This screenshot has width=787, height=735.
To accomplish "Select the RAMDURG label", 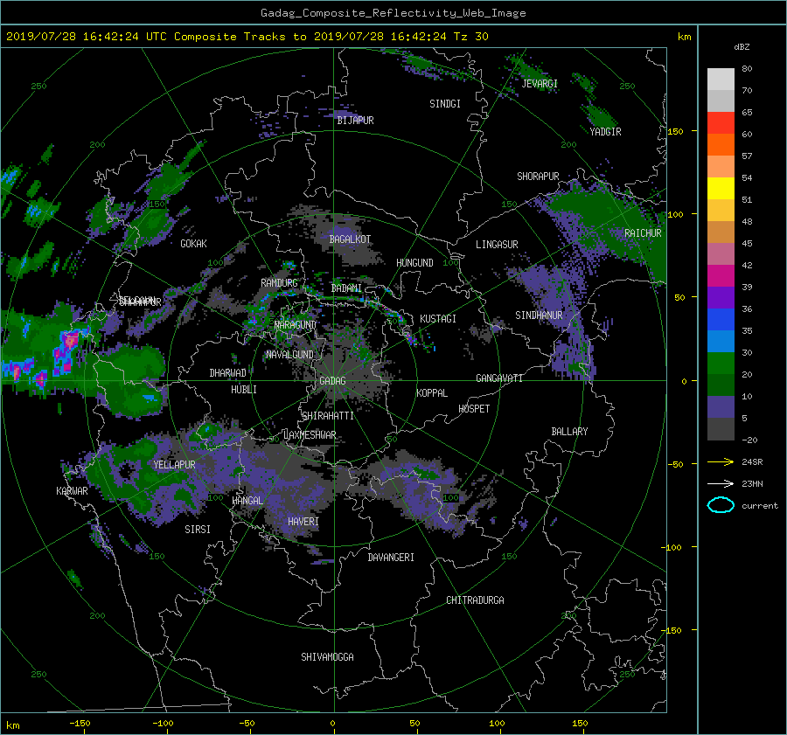I will click(x=279, y=283).
